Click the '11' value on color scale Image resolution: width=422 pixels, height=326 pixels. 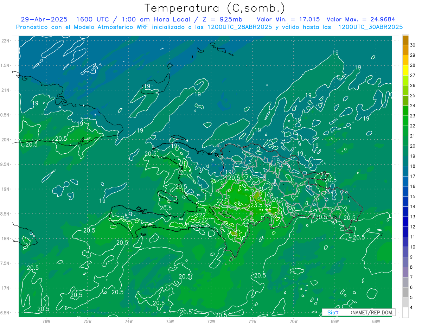pyautogui.click(x=413, y=237)
